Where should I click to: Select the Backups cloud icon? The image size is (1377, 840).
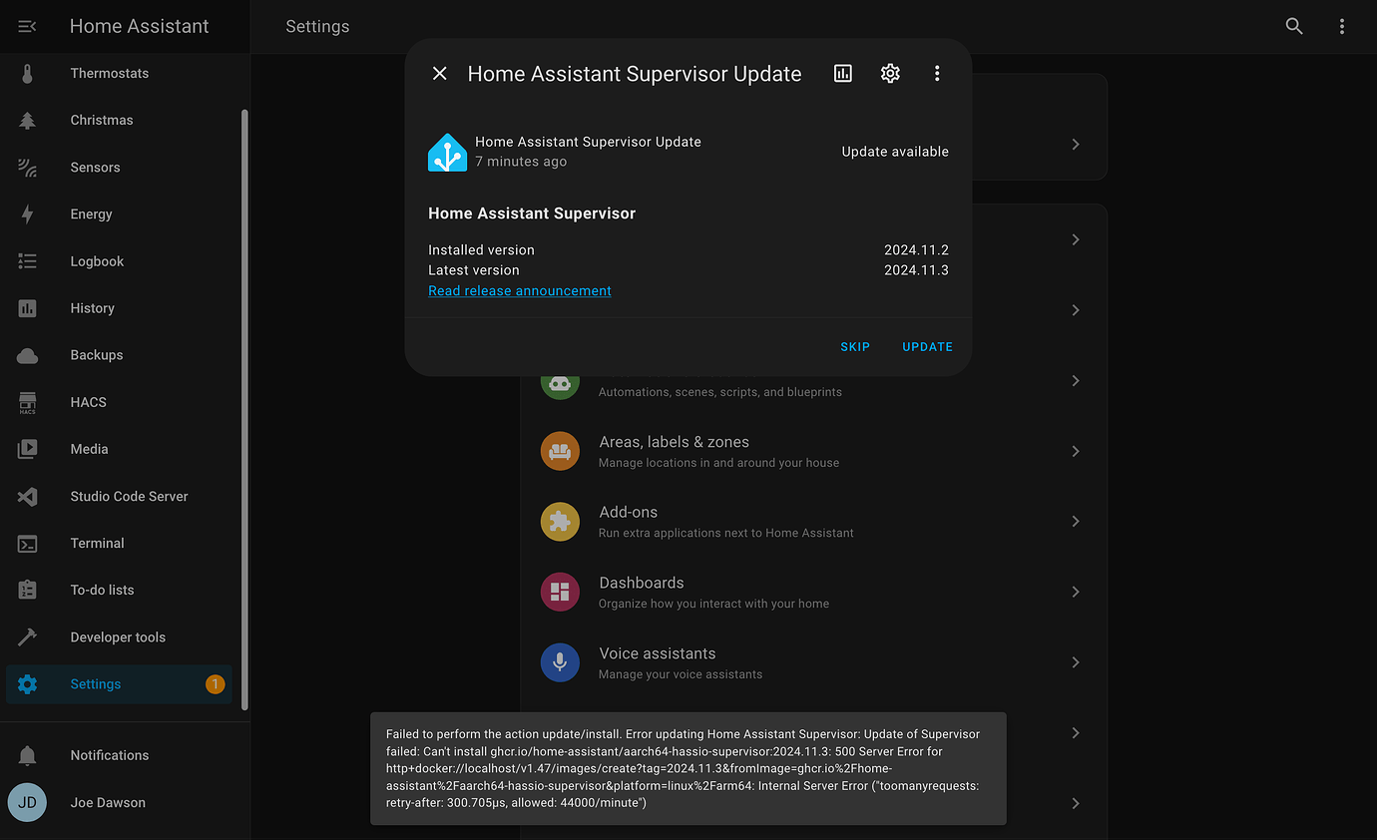[x=26, y=355]
